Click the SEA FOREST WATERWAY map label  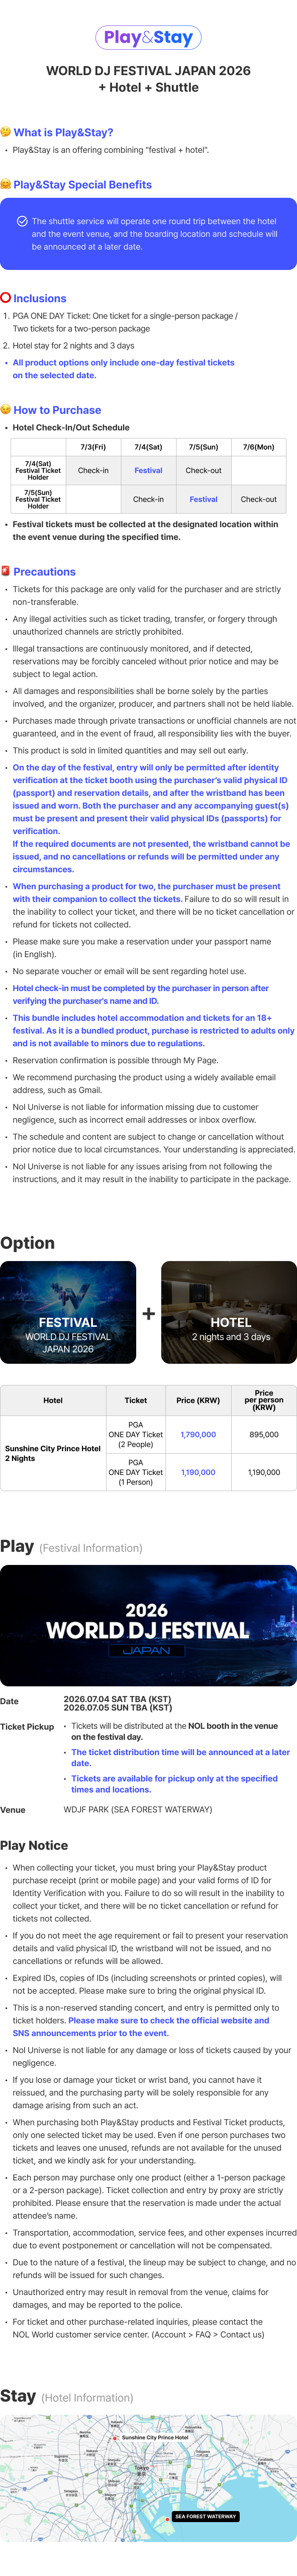click(x=205, y=2516)
